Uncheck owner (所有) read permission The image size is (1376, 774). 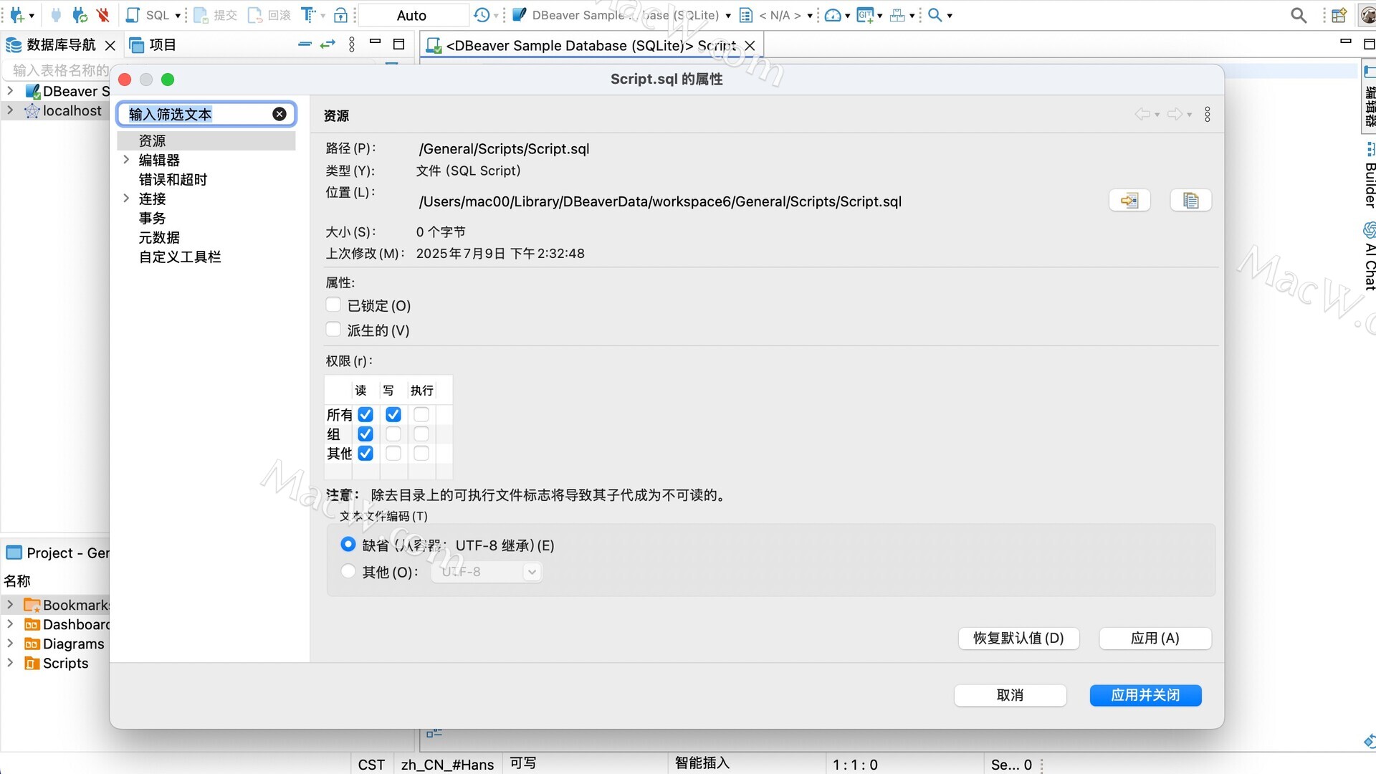(x=365, y=415)
